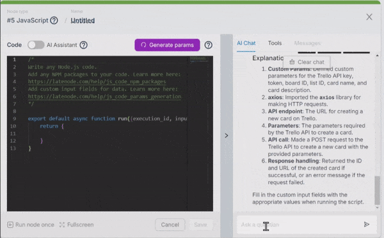Click the Run node once play icon
This screenshot has width=384, height=238.
(10, 225)
